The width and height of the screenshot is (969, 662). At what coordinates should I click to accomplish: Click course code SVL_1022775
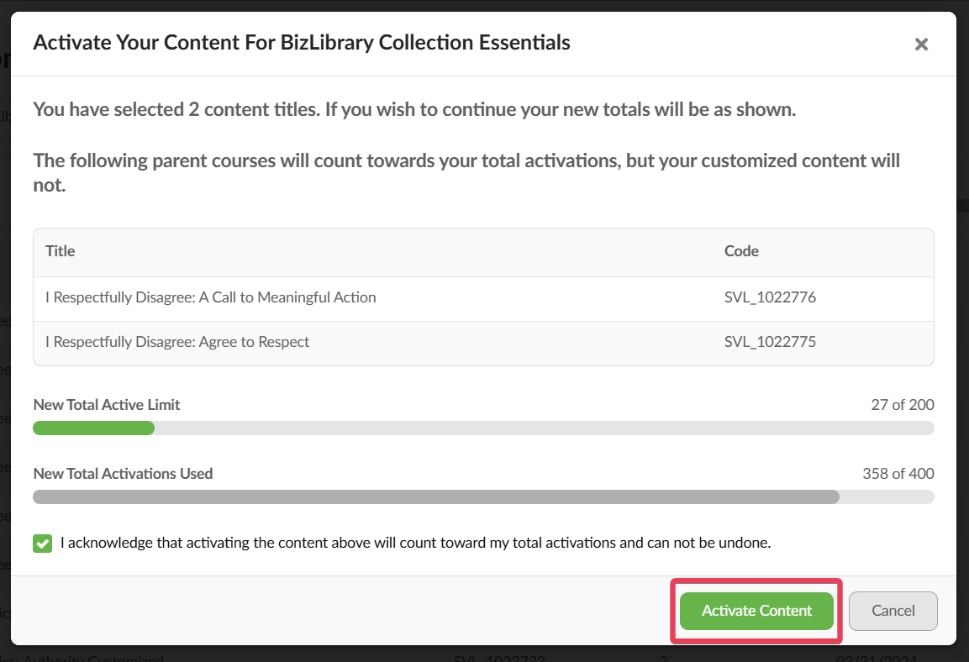coord(770,342)
